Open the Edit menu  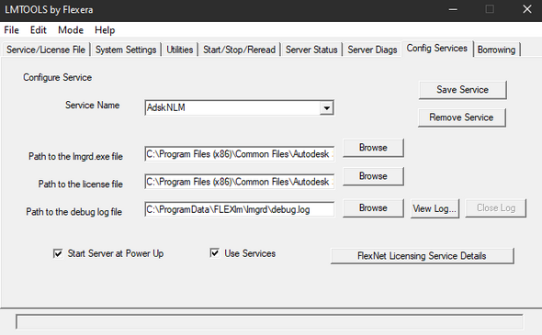click(x=38, y=30)
